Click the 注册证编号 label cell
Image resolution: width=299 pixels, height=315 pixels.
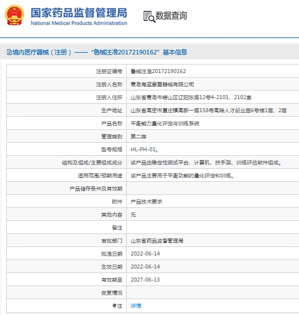point(109,71)
